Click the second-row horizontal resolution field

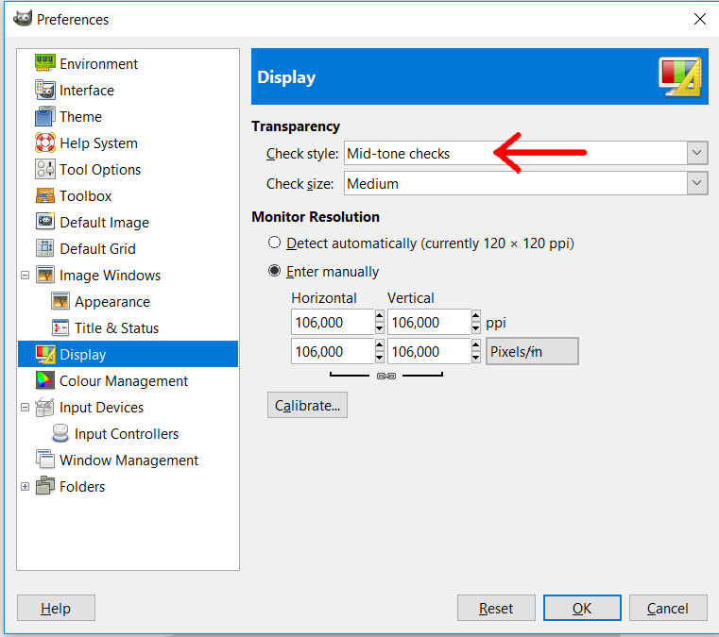pyautogui.click(x=333, y=351)
